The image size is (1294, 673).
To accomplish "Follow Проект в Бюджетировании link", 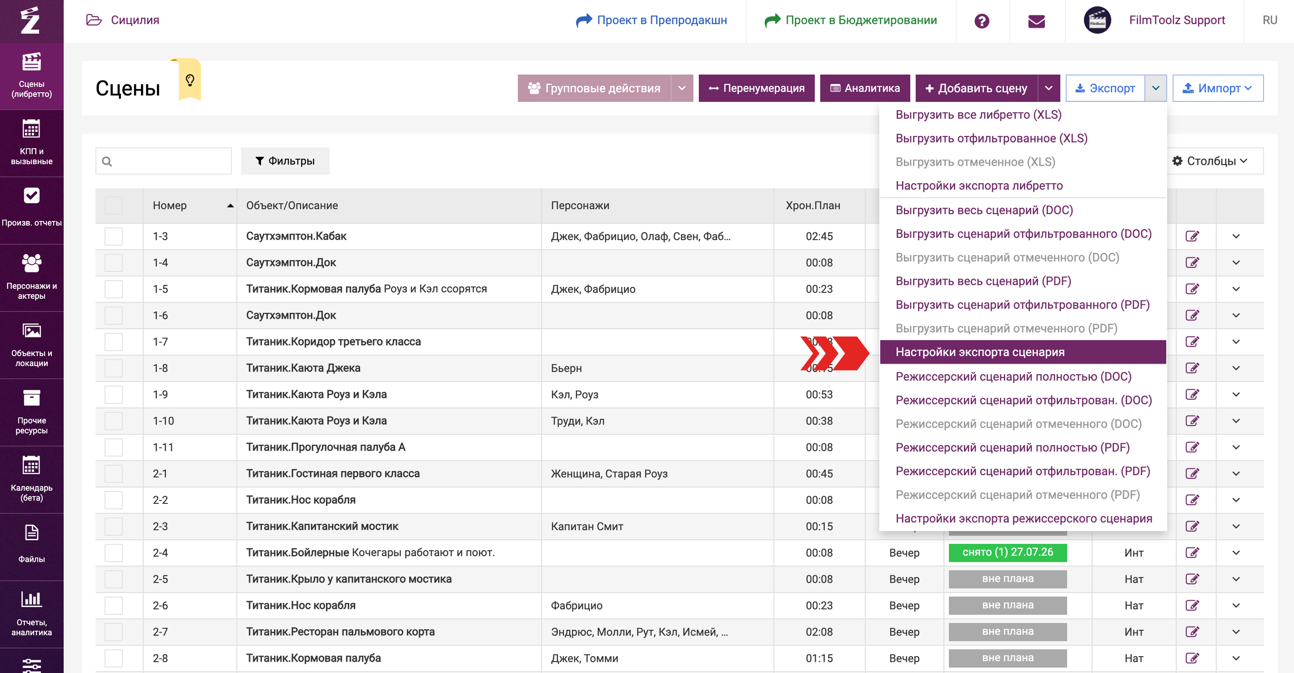I will 851,20.
